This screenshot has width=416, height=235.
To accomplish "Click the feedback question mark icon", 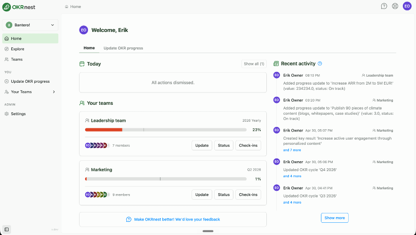I will [x=128, y=219].
